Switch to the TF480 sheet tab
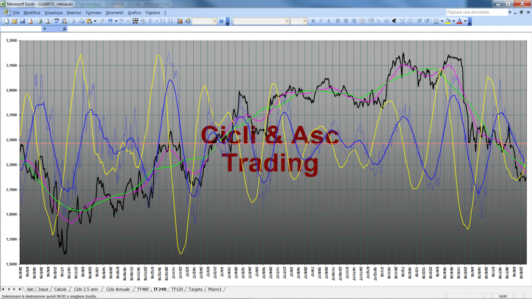The width and height of the screenshot is (532, 299). tap(142, 289)
